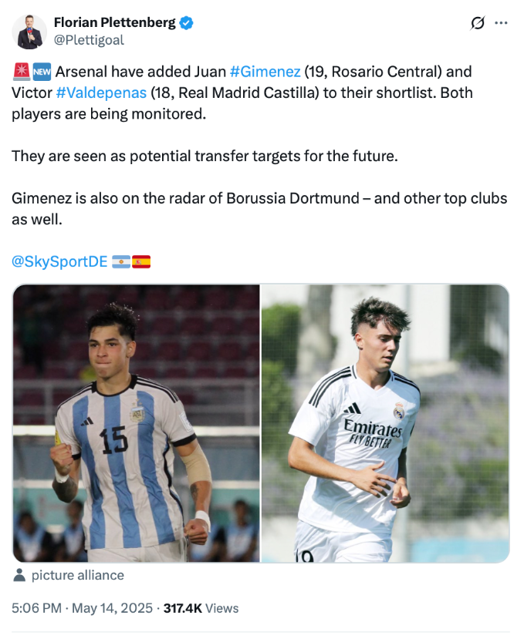Click the Florian Plettenberg display name
Screen dimensions: 524x639
(x=115, y=22)
